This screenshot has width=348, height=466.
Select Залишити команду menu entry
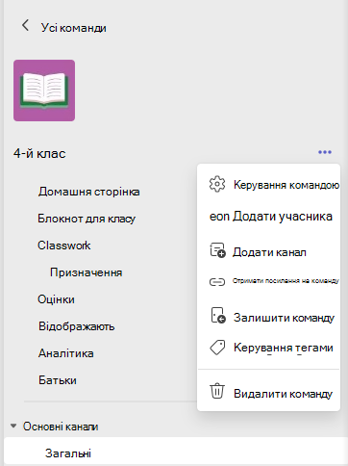(268, 318)
